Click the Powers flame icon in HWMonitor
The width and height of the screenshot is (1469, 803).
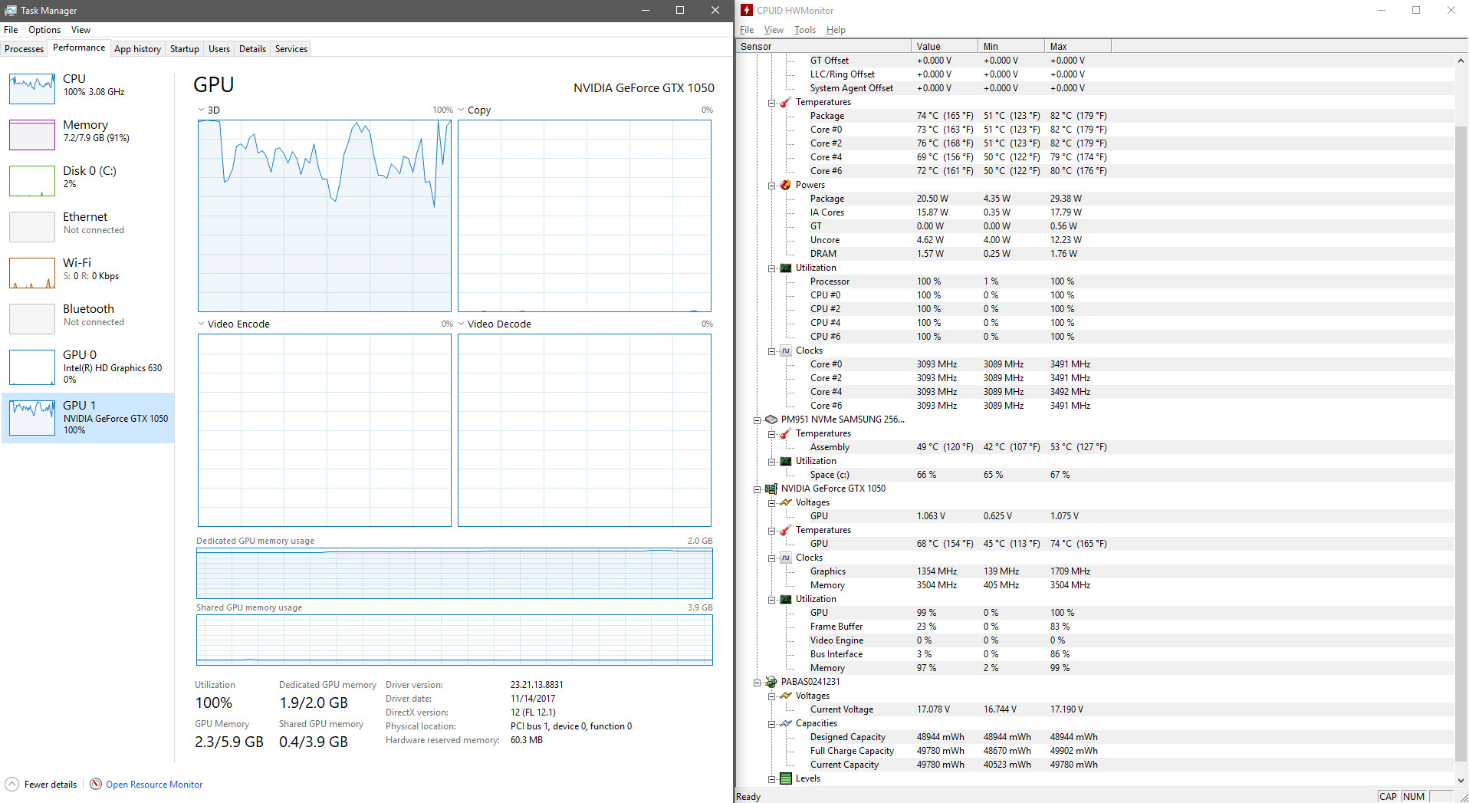coord(785,185)
